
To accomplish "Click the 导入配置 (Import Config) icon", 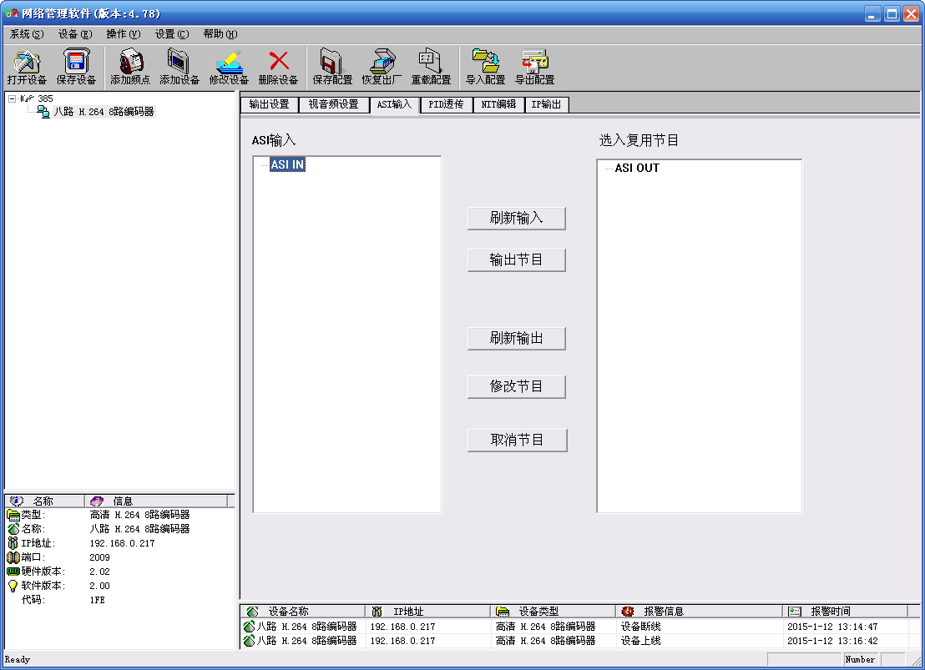I will click(485, 63).
